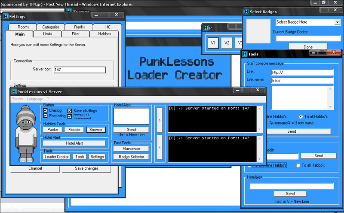The height and width of the screenshot is (213, 344).
Task: Click the Habbo avatar character image
Action: [x=25, y=134]
